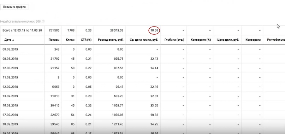Image resolution: width=285 pixels, height=134 pixels.
Task: Select clicks value 85
Action: 73,124
